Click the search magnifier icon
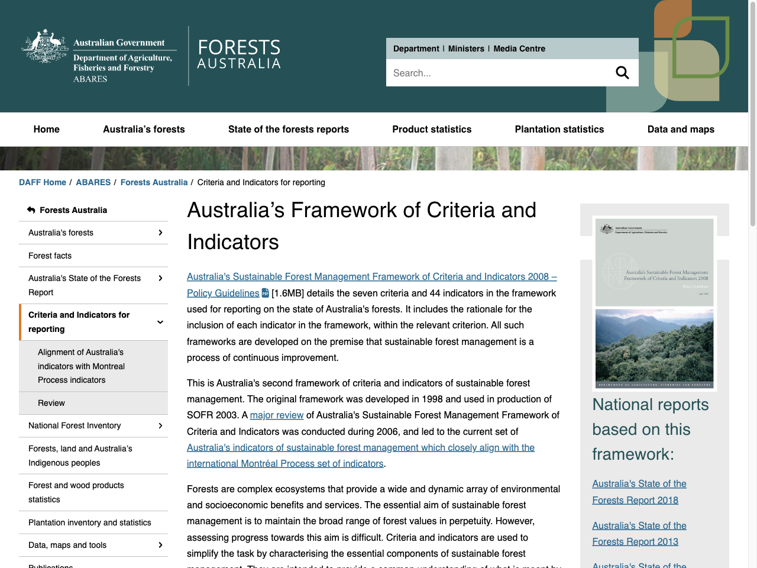The image size is (757, 568). [622, 72]
